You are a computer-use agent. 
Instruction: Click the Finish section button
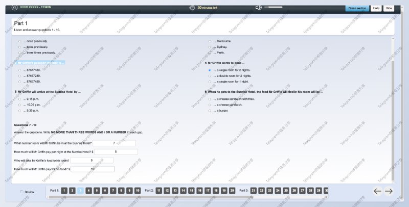357,8
